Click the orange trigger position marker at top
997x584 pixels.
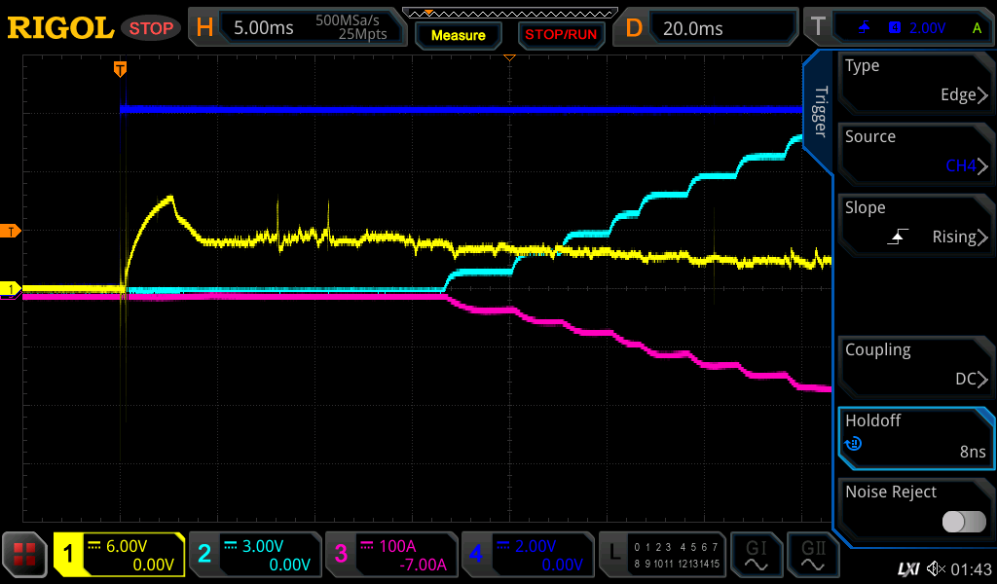coord(120,69)
